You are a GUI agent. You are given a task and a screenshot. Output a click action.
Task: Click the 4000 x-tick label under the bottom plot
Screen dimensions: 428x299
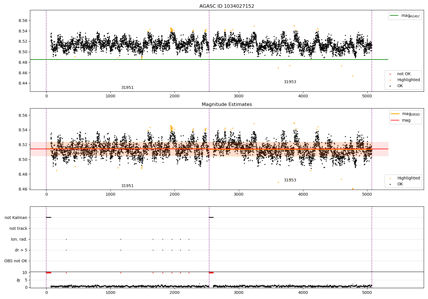point(303,292)
